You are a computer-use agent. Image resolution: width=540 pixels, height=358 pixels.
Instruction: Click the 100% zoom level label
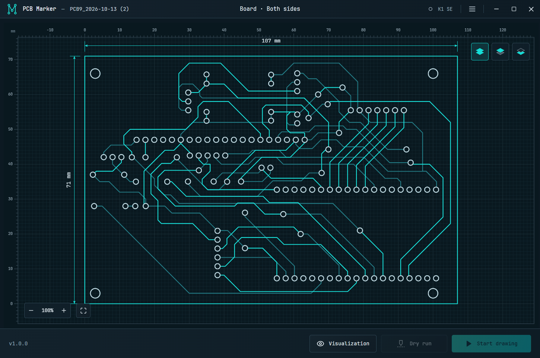click(x=48, y=310)
